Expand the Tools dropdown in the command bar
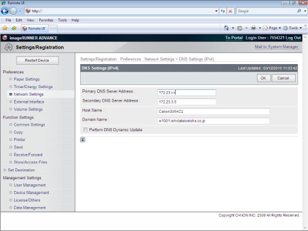This screenshot has width=308, height=231. coord(293,28)
